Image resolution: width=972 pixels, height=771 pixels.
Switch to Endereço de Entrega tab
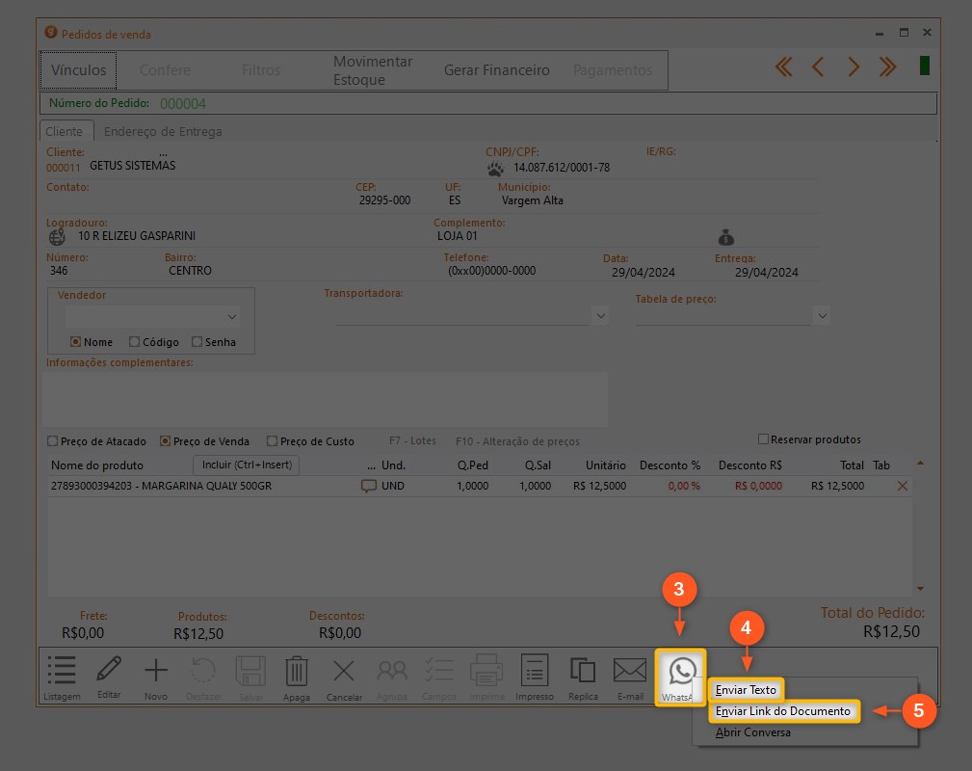pos(163,132)
